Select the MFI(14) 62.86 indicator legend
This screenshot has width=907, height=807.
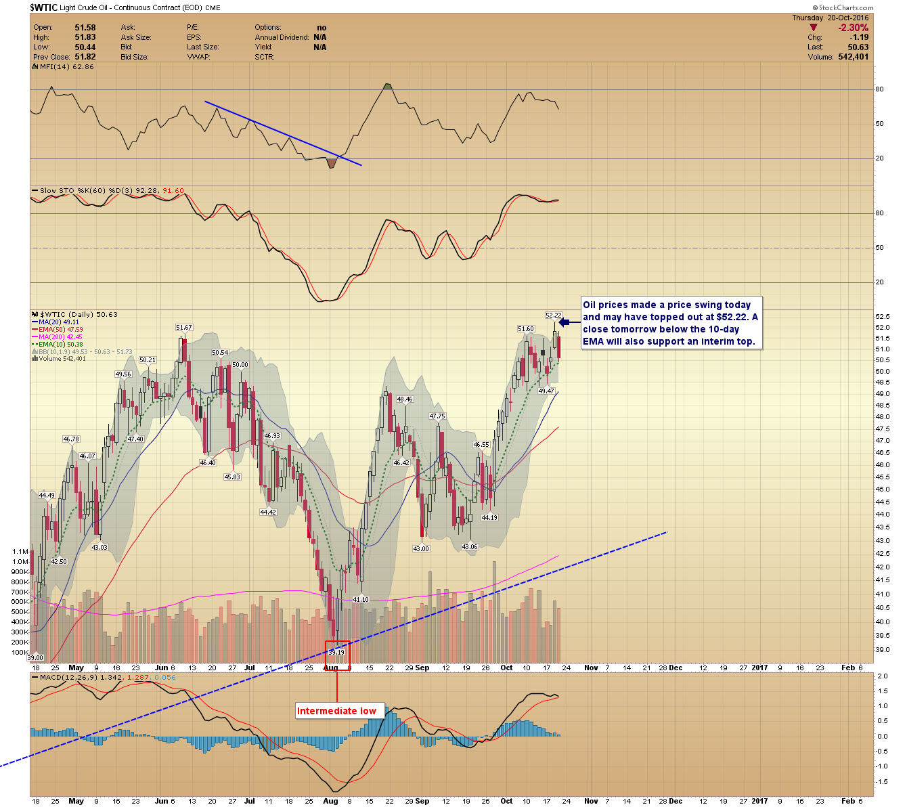click(x=64, y=67)
